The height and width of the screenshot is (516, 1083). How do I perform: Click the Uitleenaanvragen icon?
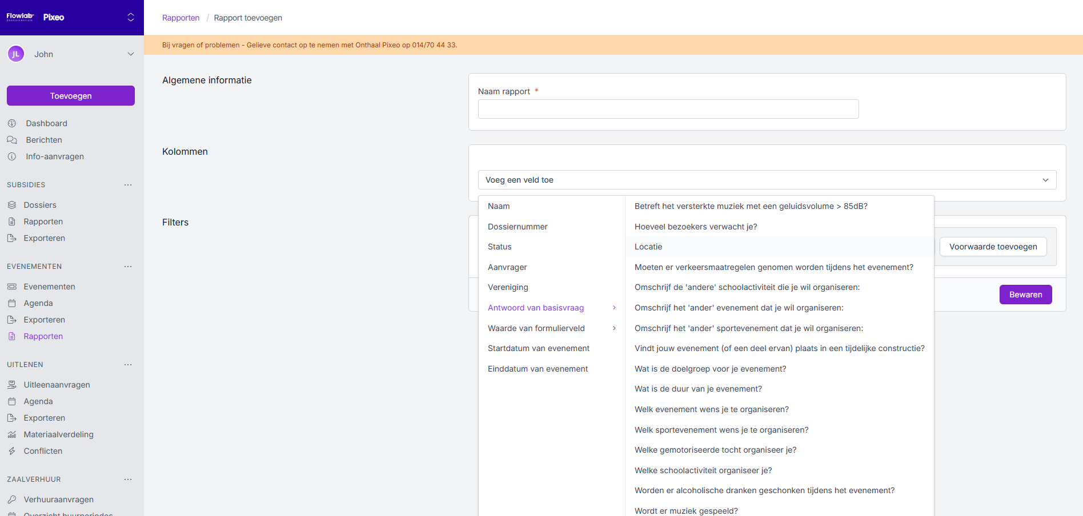(12, 385)
